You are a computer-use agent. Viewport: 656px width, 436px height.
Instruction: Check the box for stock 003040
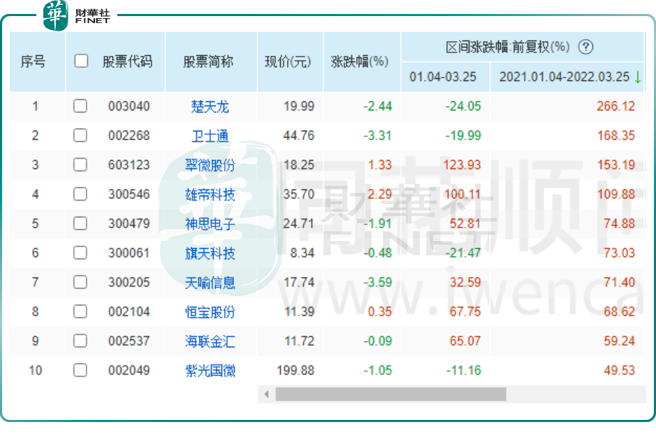[80, 106]
